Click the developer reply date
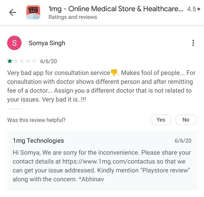This screenshot has height=197, width=204. pos(183,141)
